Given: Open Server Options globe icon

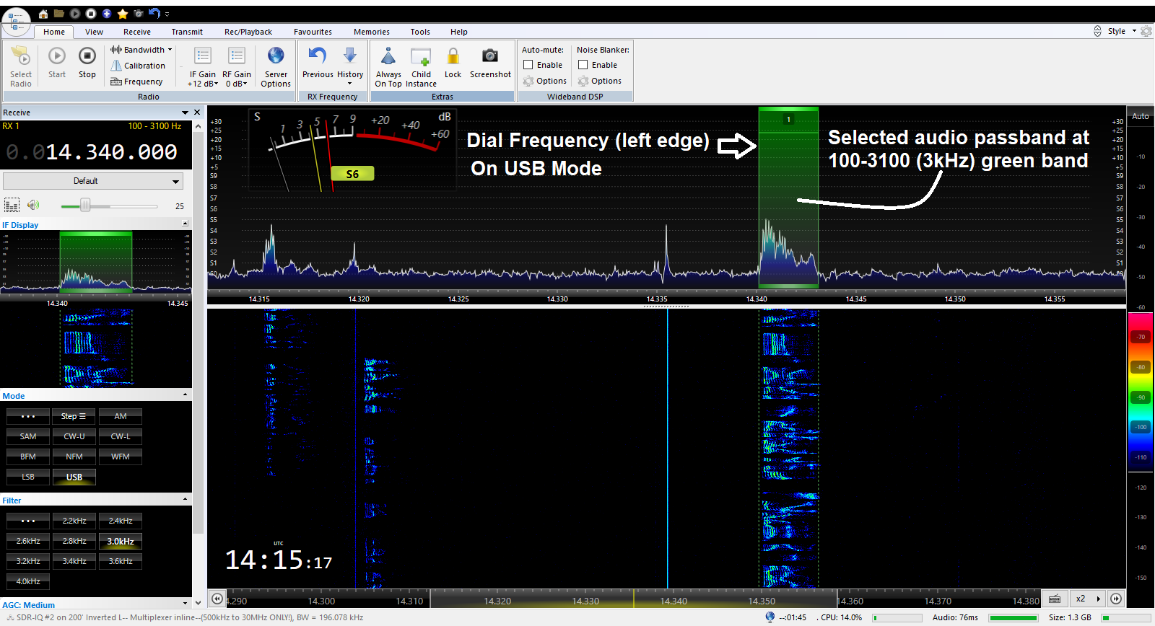Looking at the screenshot, I should point(276,56).
